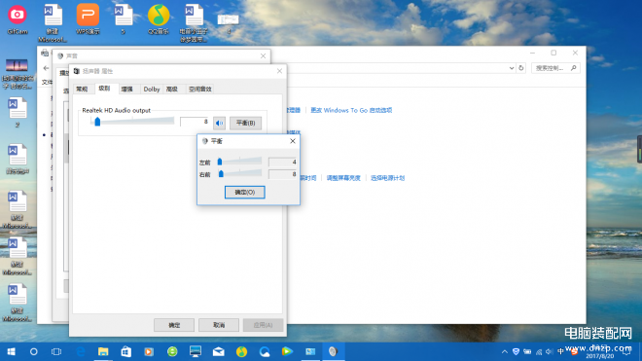Screen dimensions: 642x361
Task: Launch Microsoft Edge from the taskbar
Action: point(81,351)
